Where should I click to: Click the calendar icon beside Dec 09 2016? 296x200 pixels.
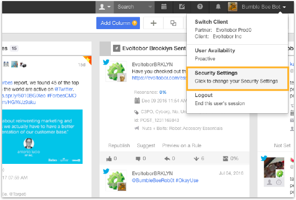point(137,101)
